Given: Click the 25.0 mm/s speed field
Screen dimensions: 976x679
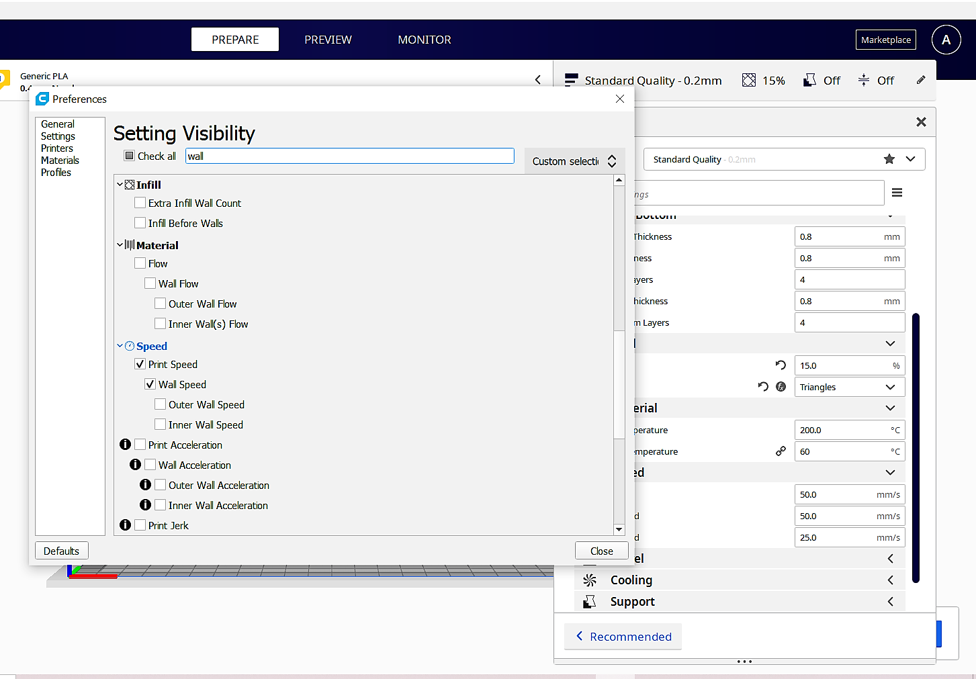Looking at the screenshot, I should [850, 537].
